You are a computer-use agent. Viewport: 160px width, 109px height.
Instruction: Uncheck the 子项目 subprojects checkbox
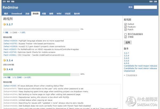(x=126, y=37)
